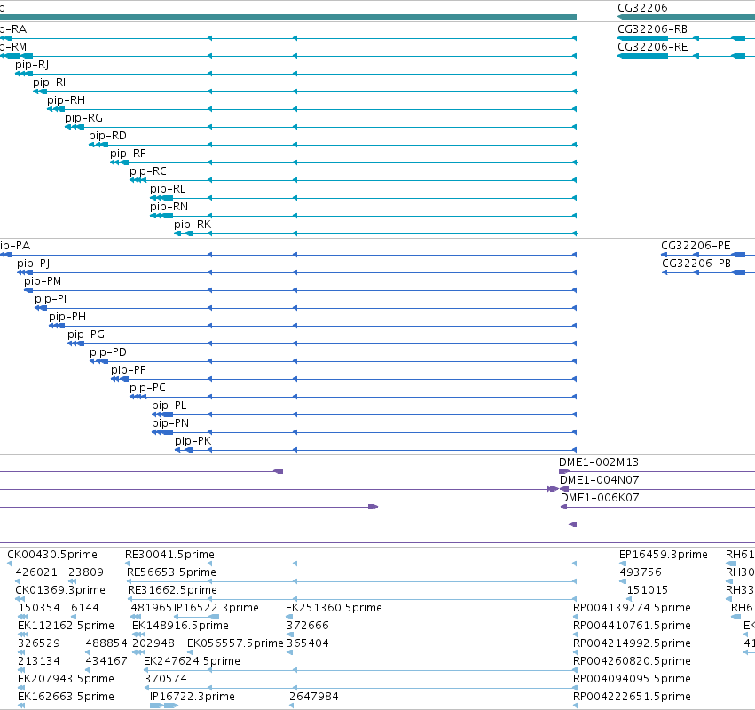Select the pip-PN protein label
The height and width of the screenshot is (710, 755).
[x=170, y=423]
